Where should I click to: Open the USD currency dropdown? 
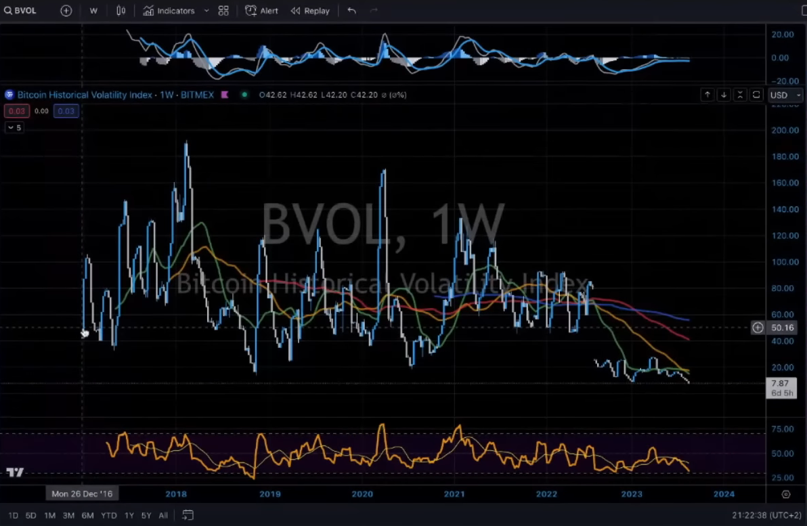click(x=785, y=95)
